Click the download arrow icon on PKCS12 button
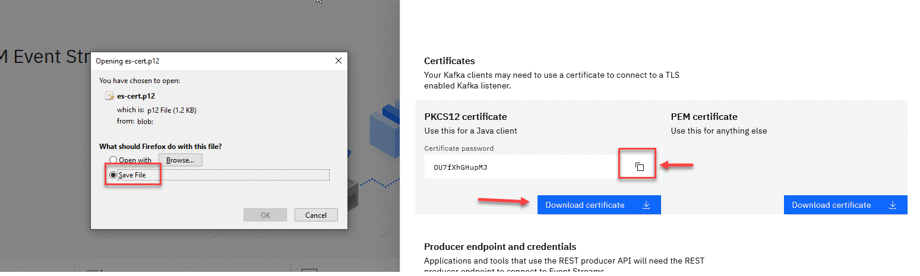 (646, 205)
